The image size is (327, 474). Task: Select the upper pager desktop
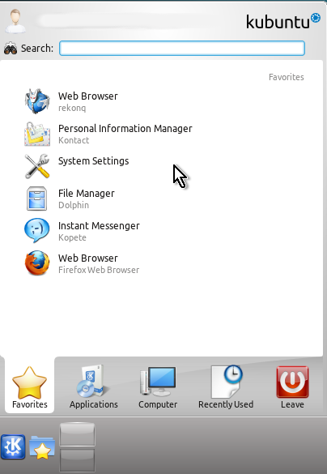pos(77,434)
